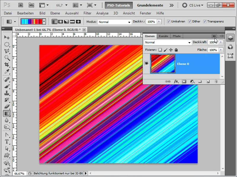Delete layer with trash icon
Screen dimensions: 237x177
click(x=216, y=81)
